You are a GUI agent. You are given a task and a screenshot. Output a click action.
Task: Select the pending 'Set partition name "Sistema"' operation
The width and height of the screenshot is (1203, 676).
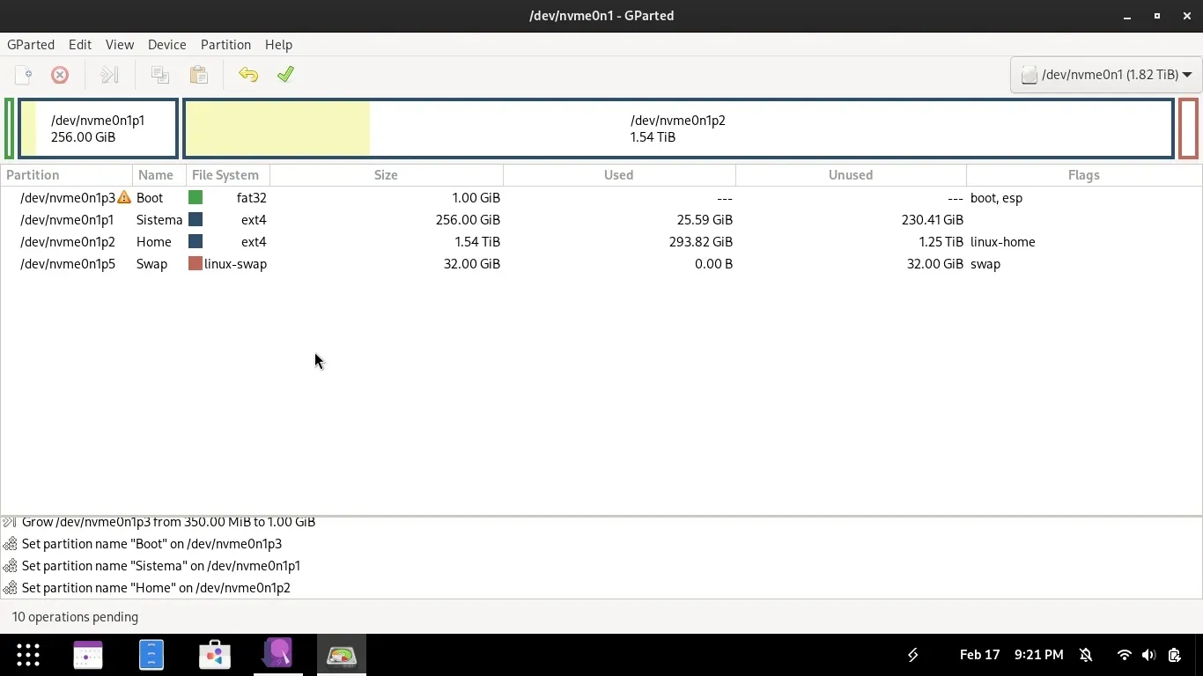point(160,566)
